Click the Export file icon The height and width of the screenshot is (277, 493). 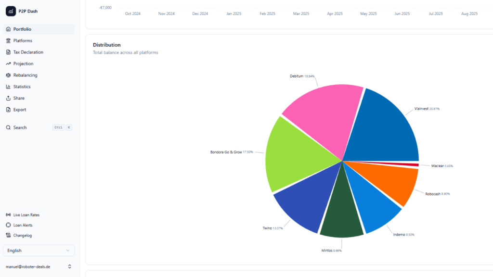8,110
